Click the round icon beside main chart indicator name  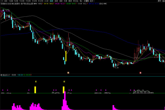[22, 4]
